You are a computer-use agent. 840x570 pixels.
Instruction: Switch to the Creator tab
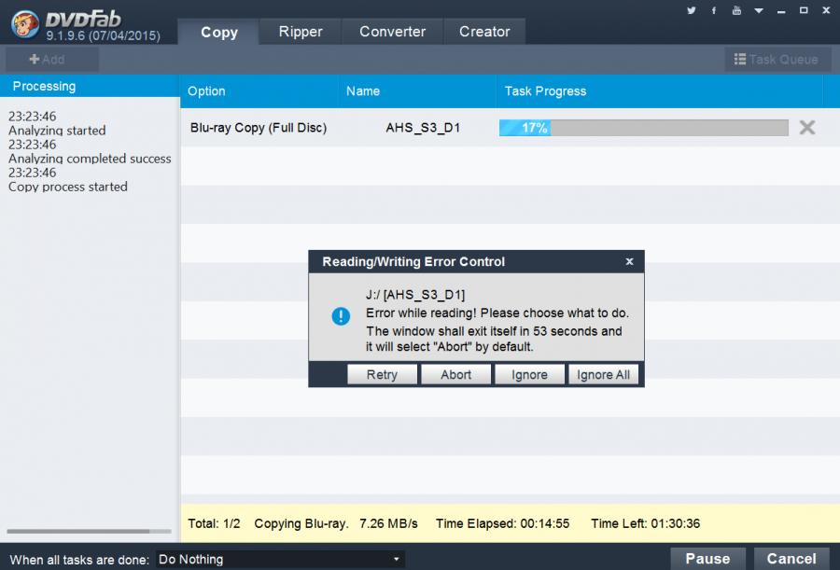click(x=484, y=32)
